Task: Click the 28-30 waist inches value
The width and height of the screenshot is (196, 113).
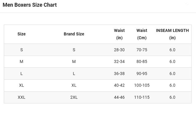Action: (119, 50)
